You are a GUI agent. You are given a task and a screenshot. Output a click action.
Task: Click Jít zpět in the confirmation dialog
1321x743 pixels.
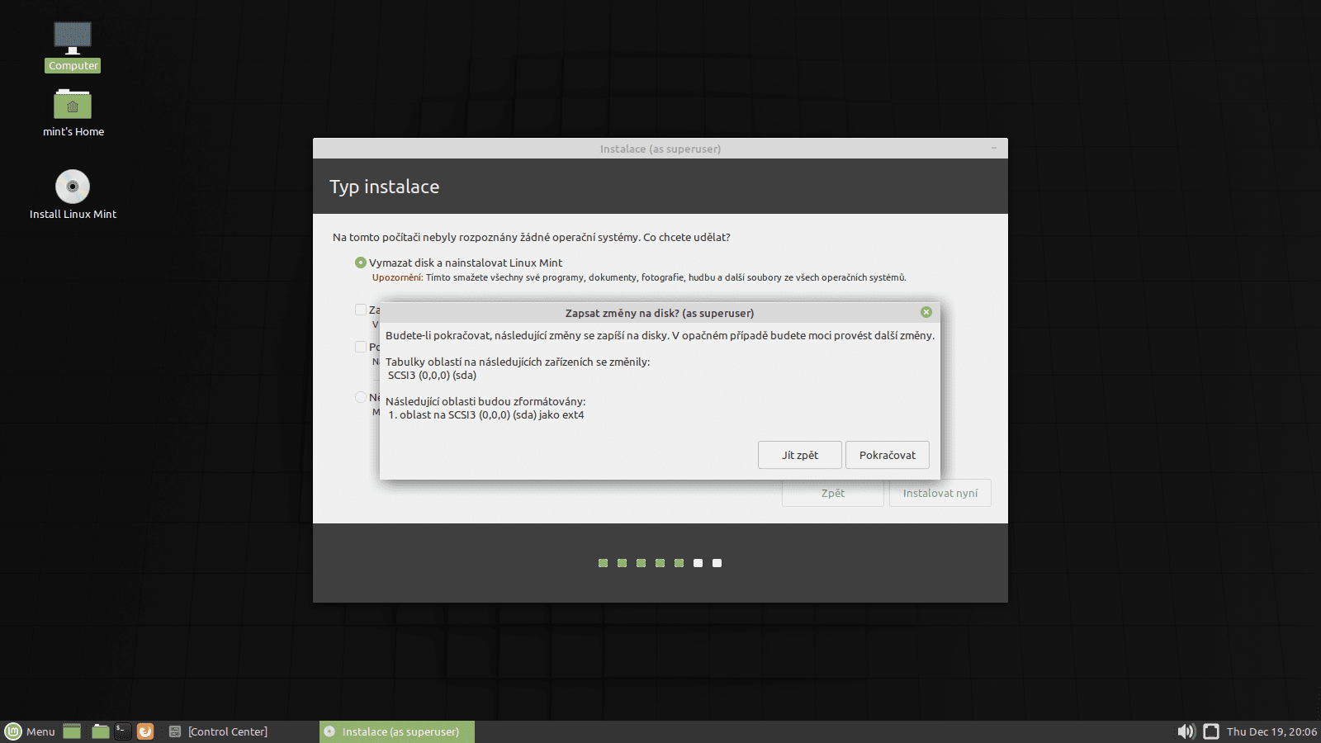click(x=799, y=455)
